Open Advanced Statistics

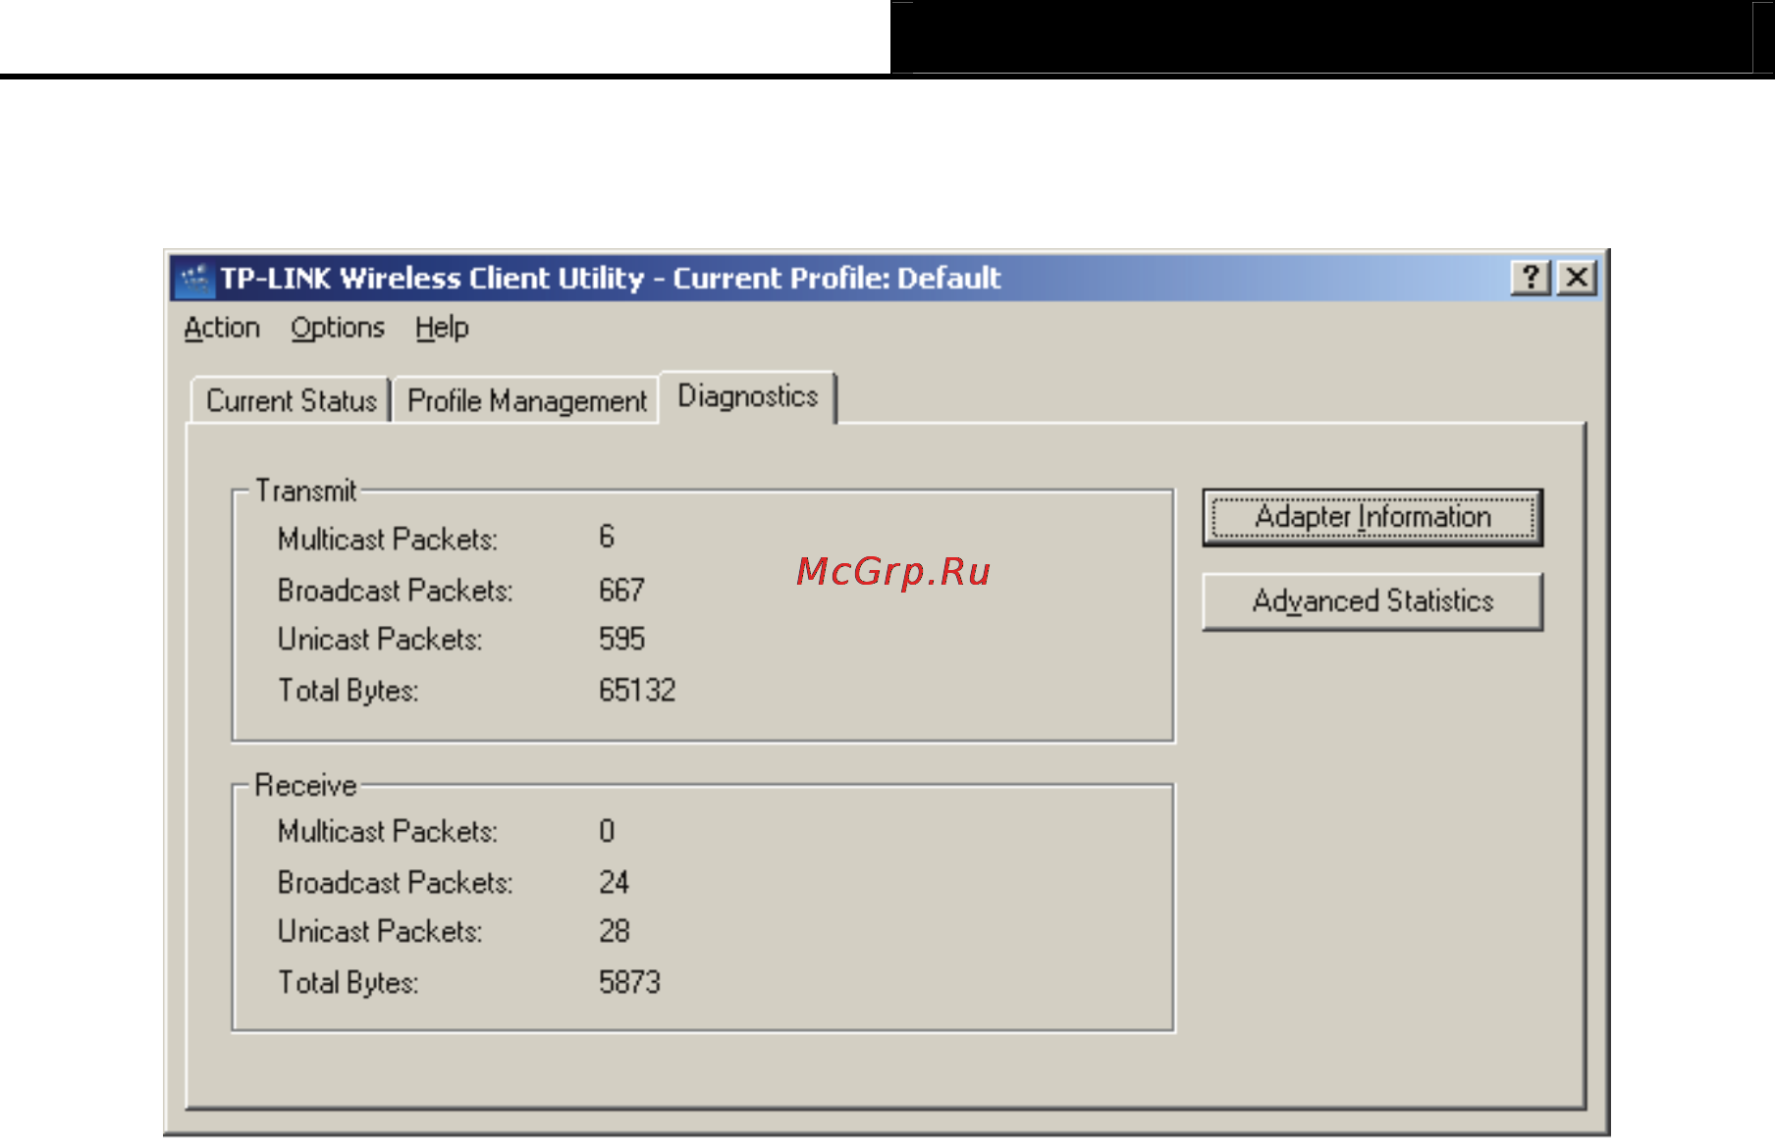(x=1372, y=601)
